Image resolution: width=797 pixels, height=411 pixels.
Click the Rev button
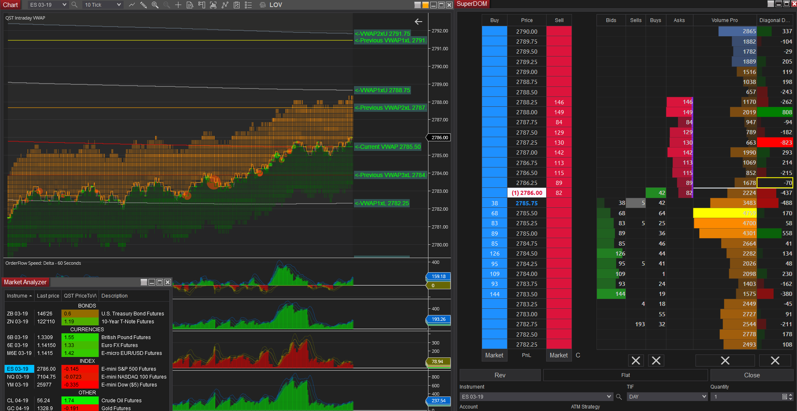tap(500, 375)
